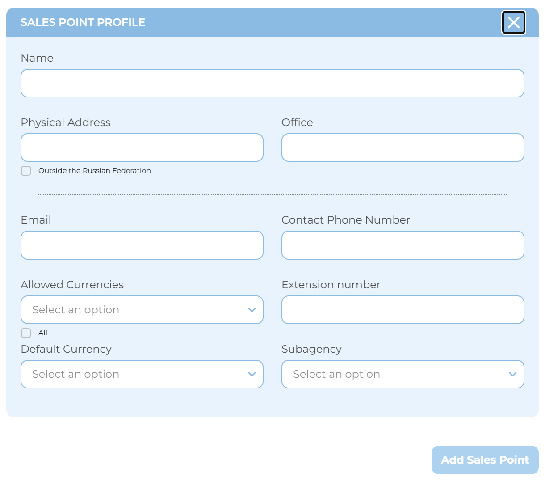Click the Name field label

(x=37, y=58)
